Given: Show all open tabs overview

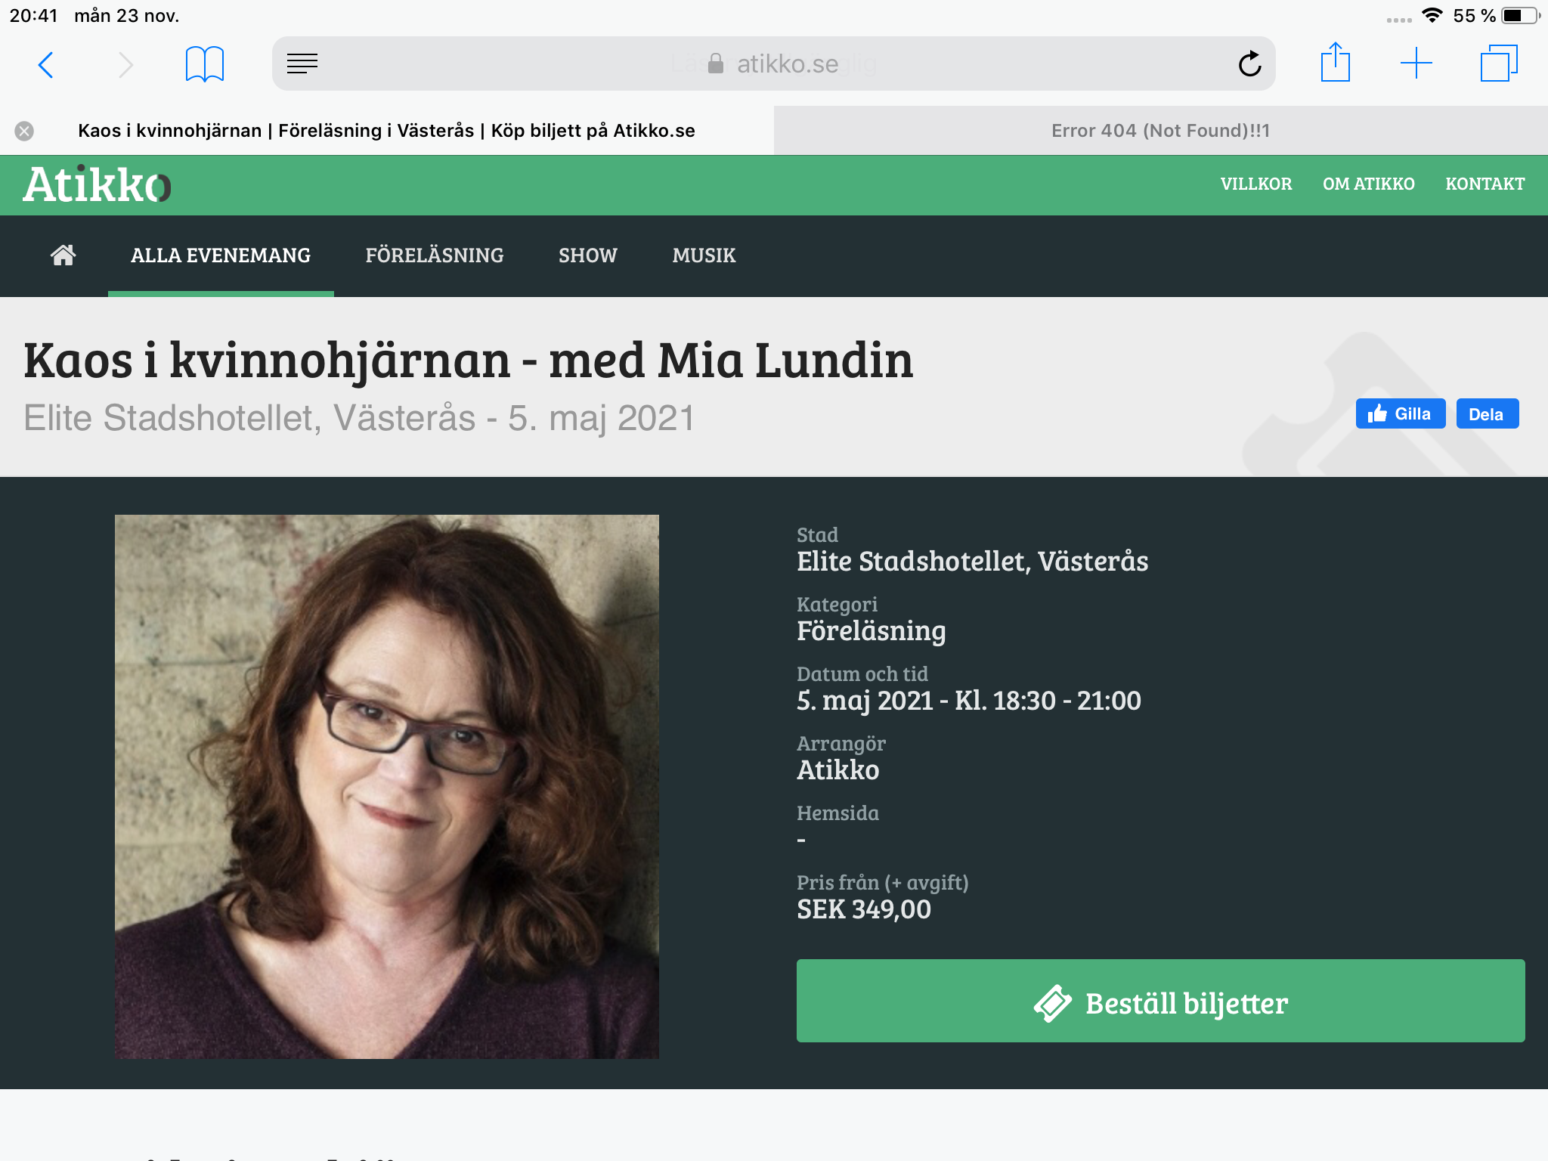Looking at the screenshot, I should pyautogui.click(x=1499, y=63).
